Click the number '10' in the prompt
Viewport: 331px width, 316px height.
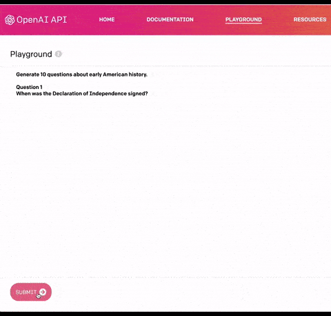tap(43, 75)
